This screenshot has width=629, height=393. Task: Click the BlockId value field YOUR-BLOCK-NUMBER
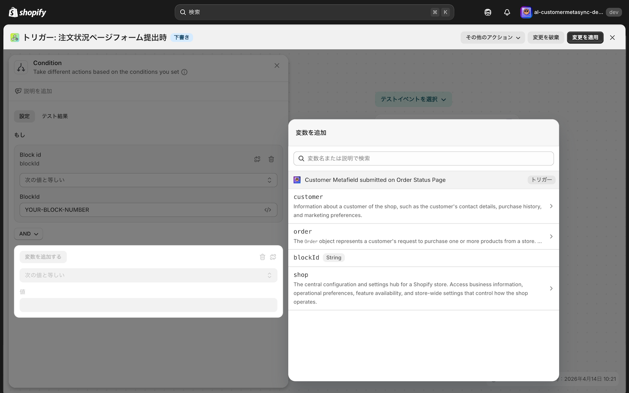[x=149, y=210]
